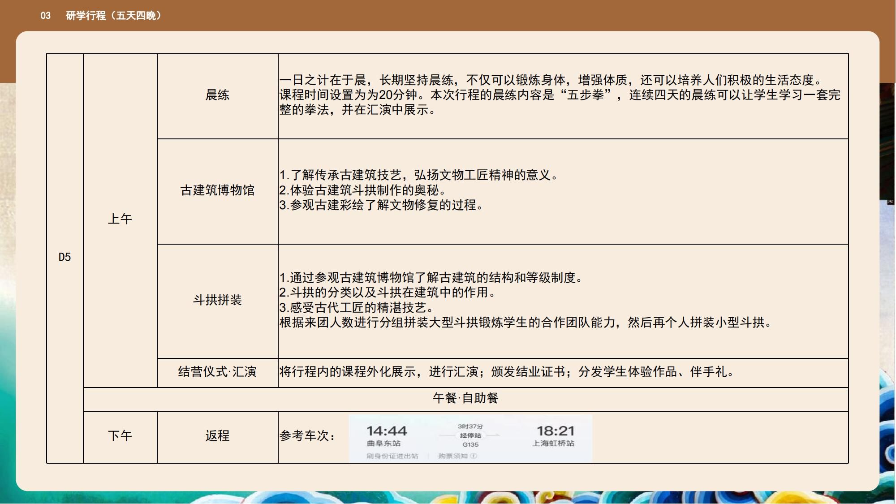Screen dimensions: 896x504
Task: Click the 购票须知 ticket notice link
Action: (x=452, y=456)
